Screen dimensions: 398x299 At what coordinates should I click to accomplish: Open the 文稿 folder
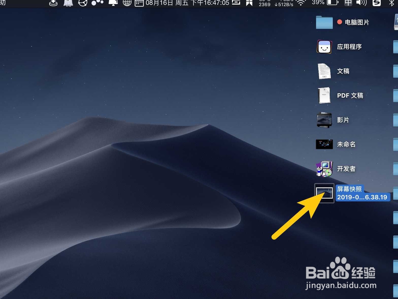coord(324,71)
